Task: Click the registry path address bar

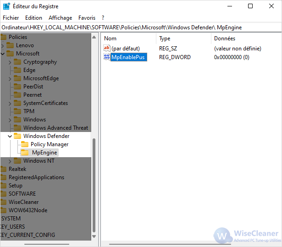Action: [x=141, y=27]
